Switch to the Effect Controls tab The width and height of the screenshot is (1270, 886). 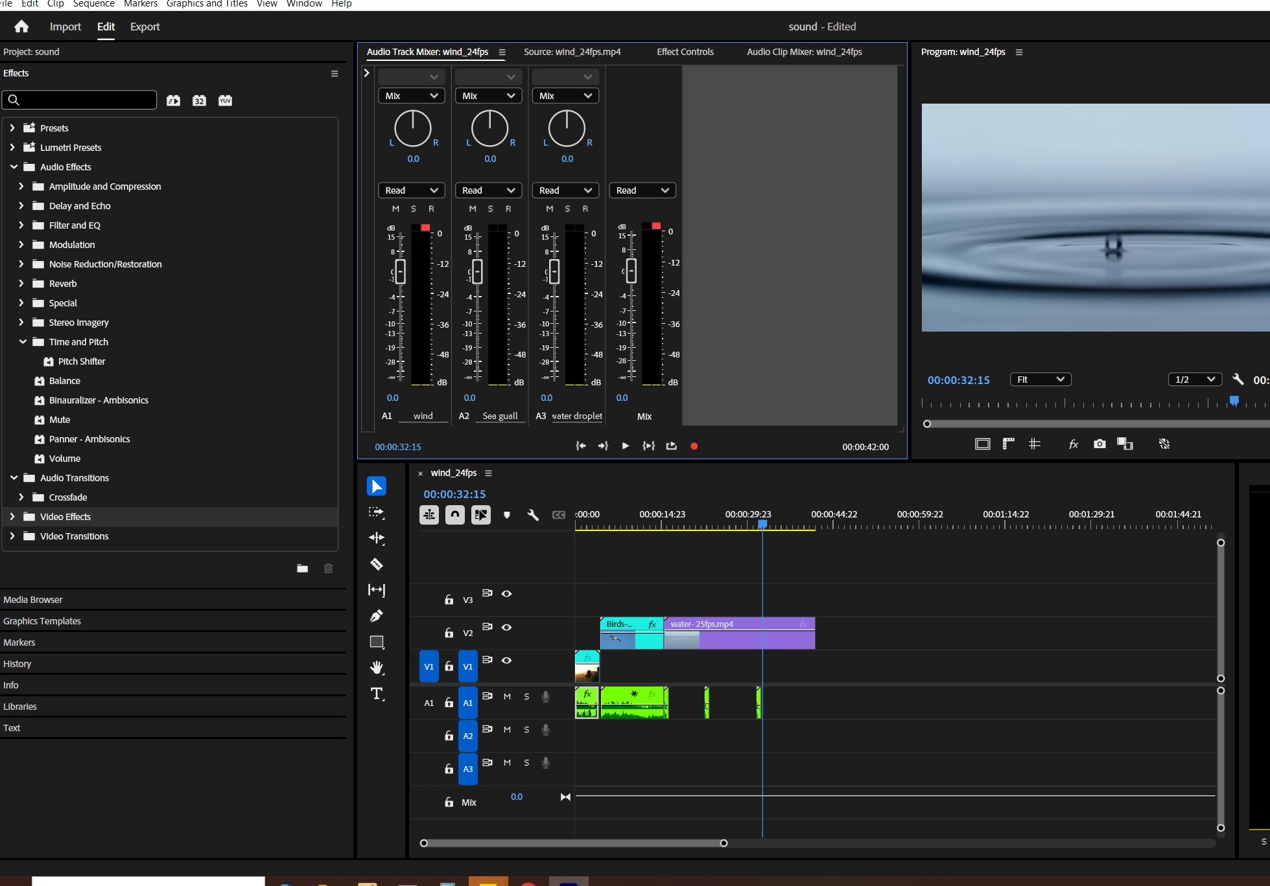[x=685, y=52]
